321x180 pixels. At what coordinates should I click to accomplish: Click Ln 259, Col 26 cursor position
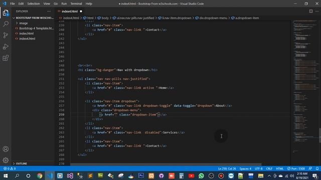(x=227, y=168)
